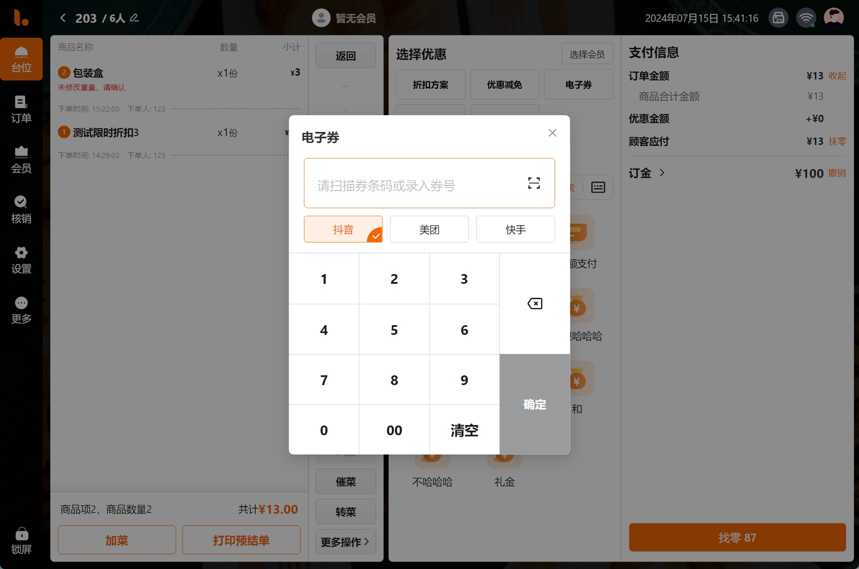Lock the screen with 锁屏 icon
The height and width of the screenshot is (569, 859).
point(21,541)
